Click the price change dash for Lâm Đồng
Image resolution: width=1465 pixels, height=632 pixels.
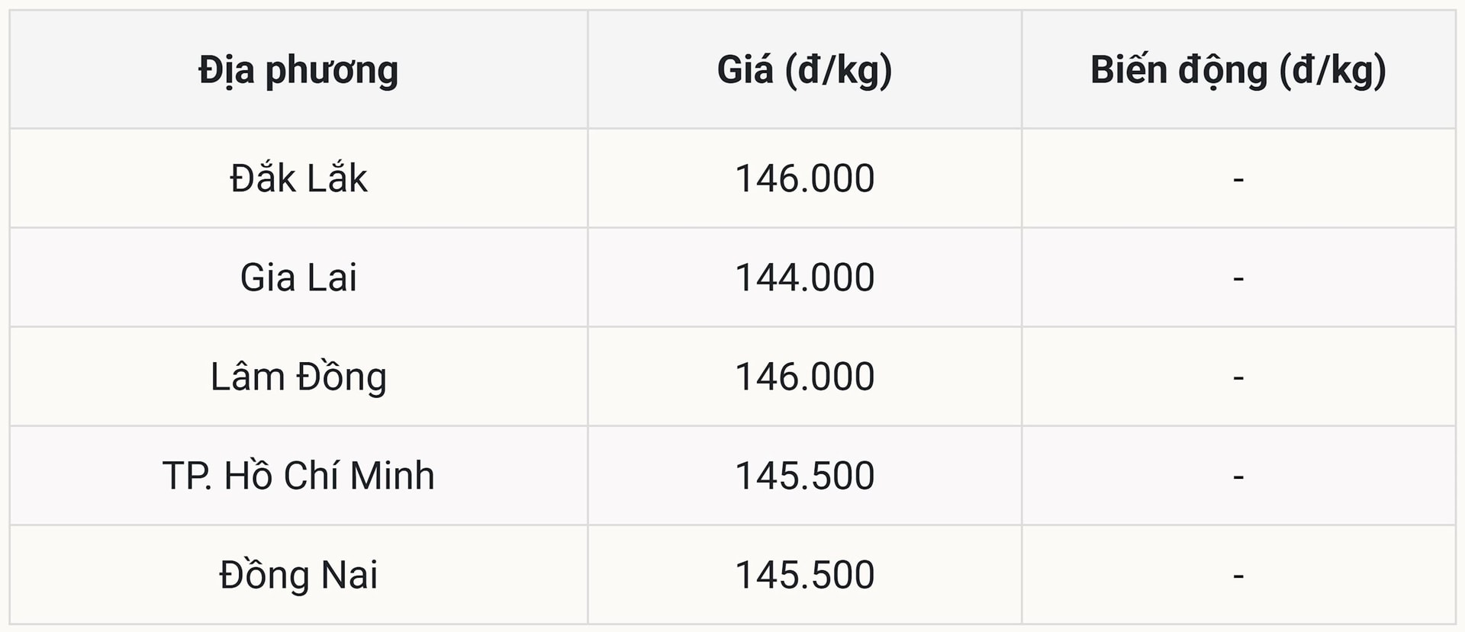(1238, 378)
